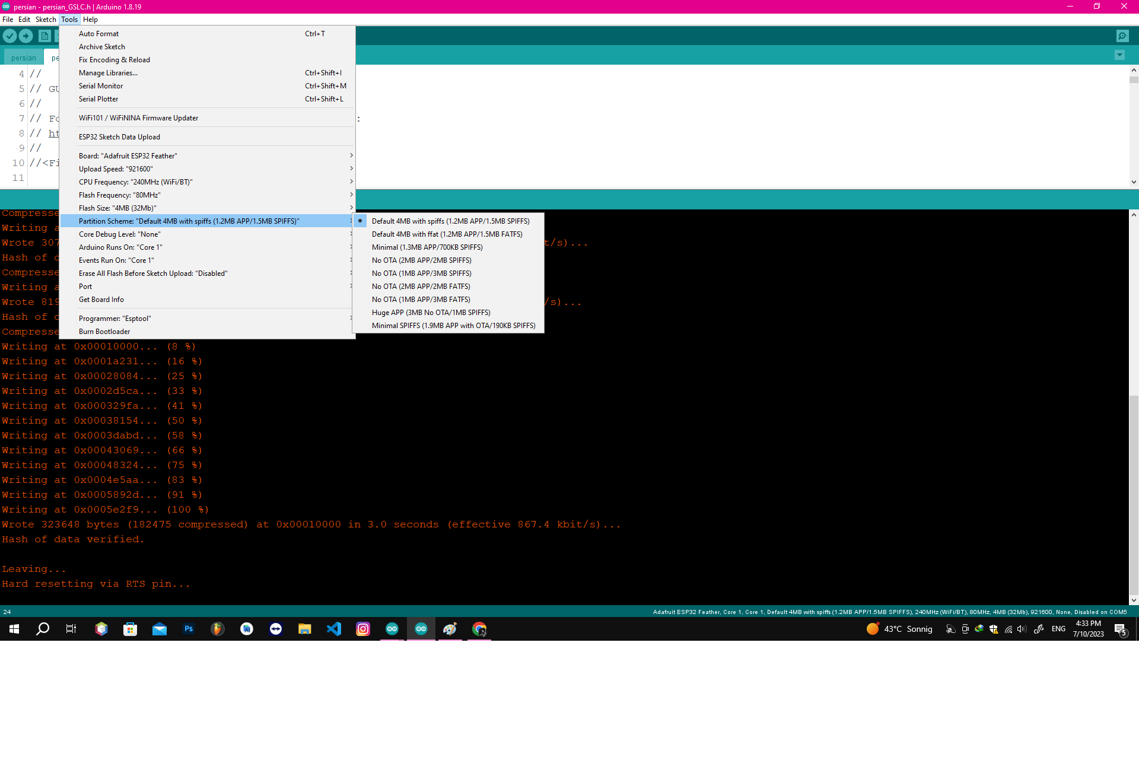
Task: Click the Verify checkmark toolbar icon
Action: coord(9,36)
